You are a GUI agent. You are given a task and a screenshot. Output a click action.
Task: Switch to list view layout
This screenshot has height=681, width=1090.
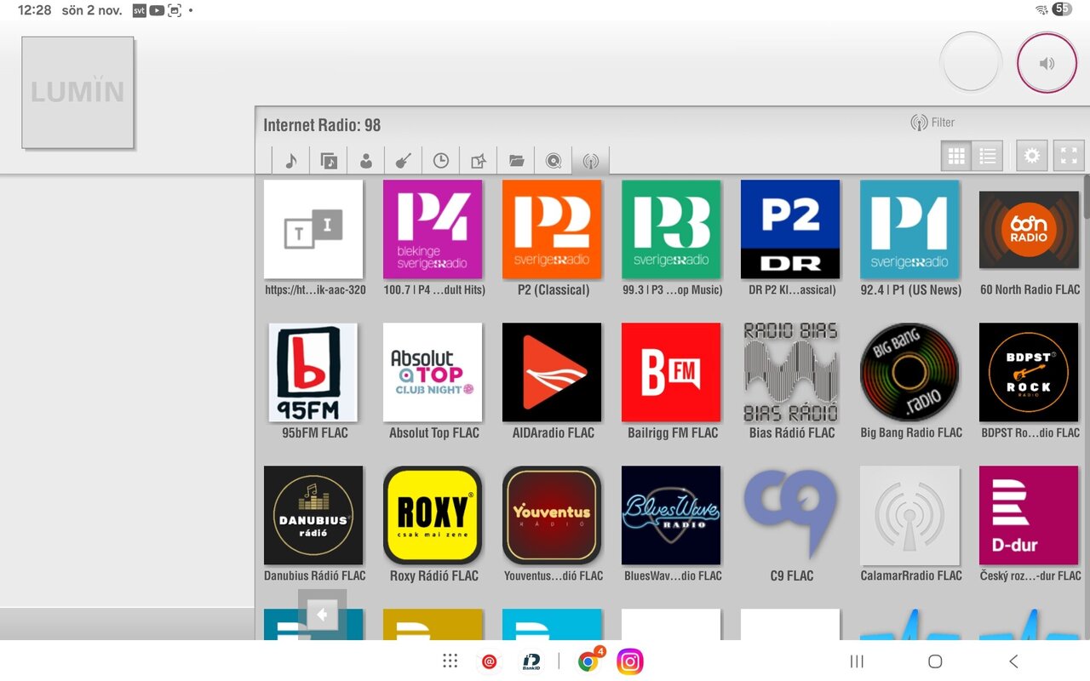tap(988, 156)
